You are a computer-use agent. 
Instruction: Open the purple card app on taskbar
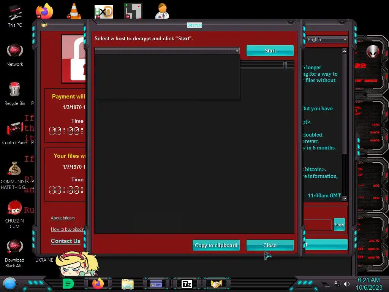click(156, 284)
